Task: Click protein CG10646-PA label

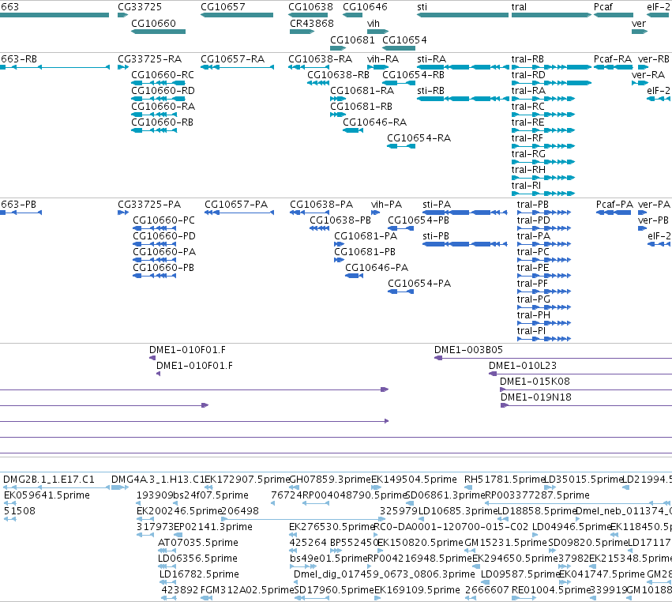Action: 377,268
